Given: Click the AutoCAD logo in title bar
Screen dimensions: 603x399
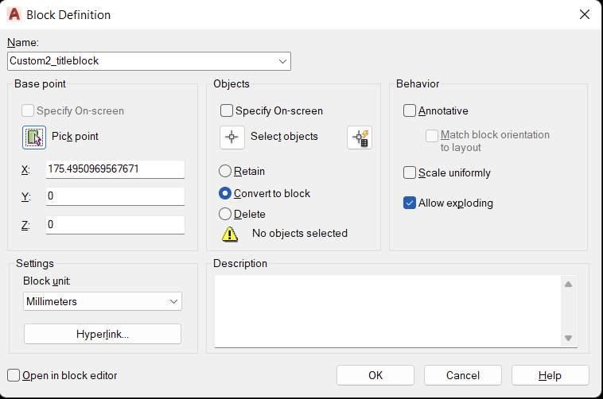Looking at the screenshot, I should coord(14,14).
